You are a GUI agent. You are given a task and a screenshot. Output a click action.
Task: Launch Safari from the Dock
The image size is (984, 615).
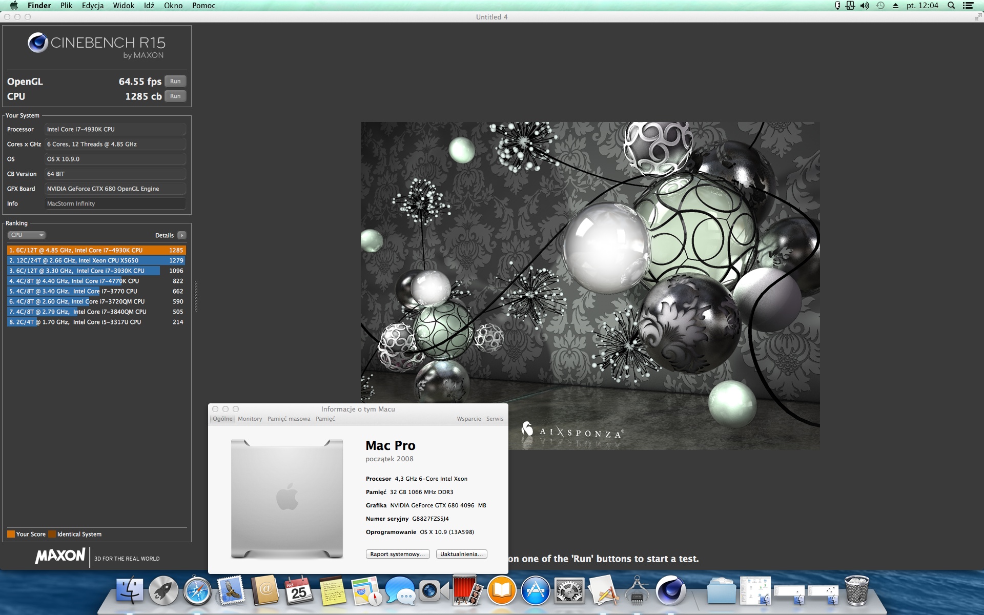click(197, 591)
